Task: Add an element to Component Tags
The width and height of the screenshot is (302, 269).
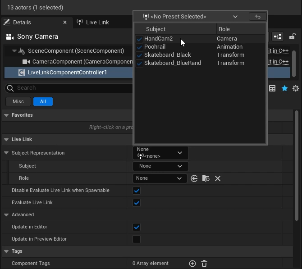Action: (192, 264)
